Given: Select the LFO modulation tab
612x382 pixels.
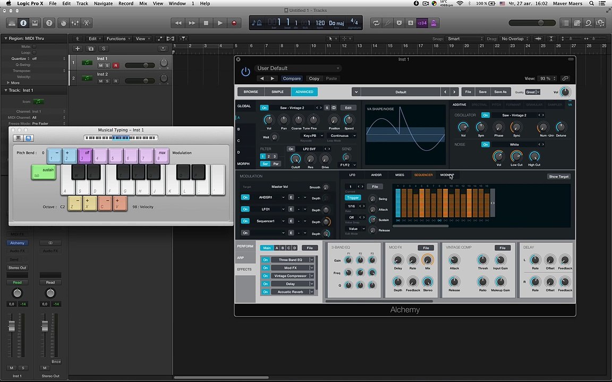Looking at the screenshot, I should click(352, 175).
